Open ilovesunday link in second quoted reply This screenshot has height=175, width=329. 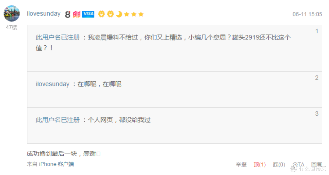click(52, 84)
